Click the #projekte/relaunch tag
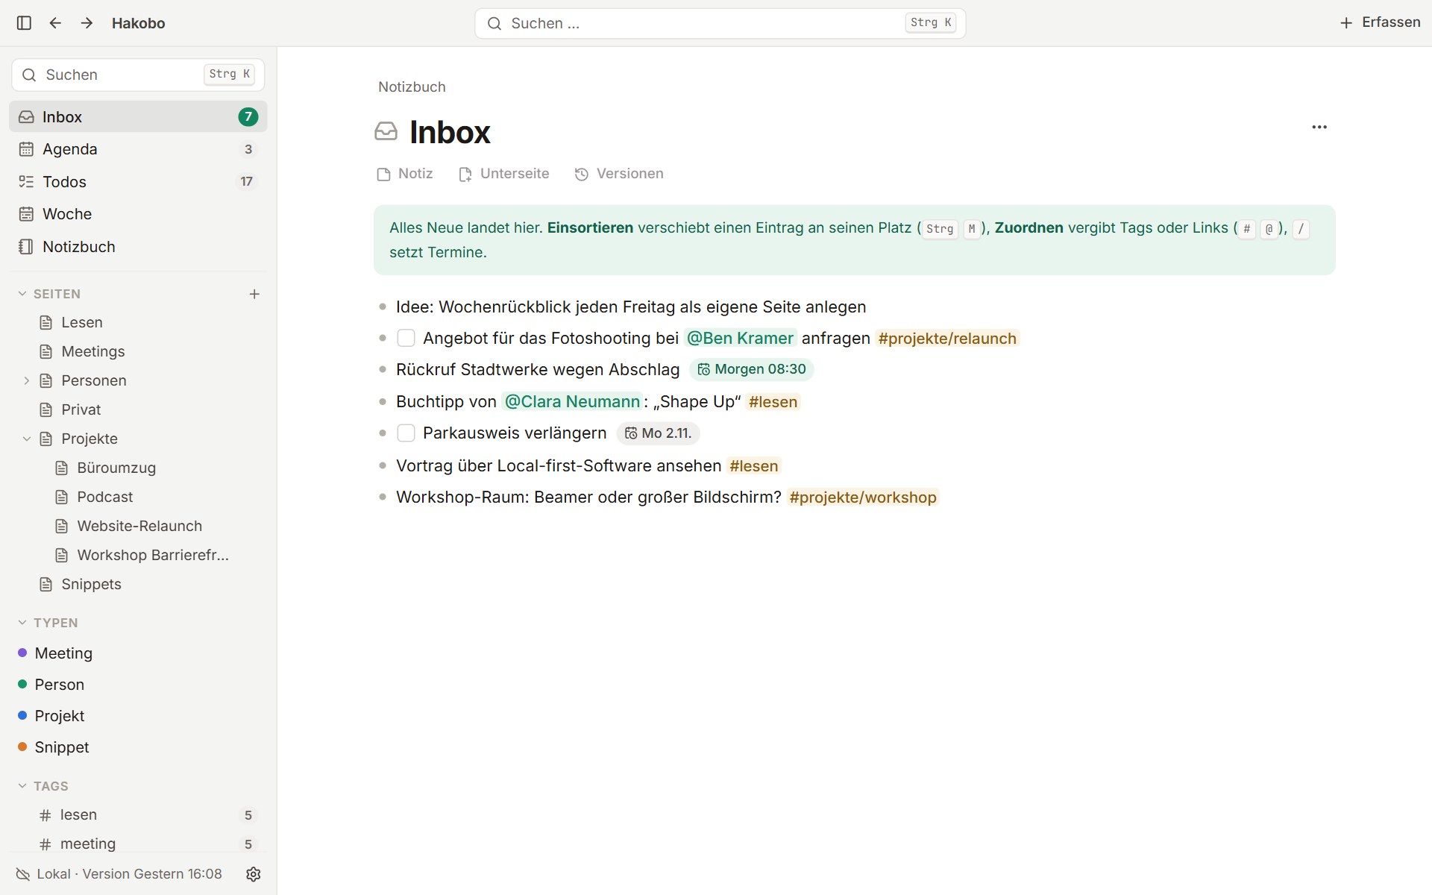This screenshot has height=895, width=1432. tap(947, 339)
